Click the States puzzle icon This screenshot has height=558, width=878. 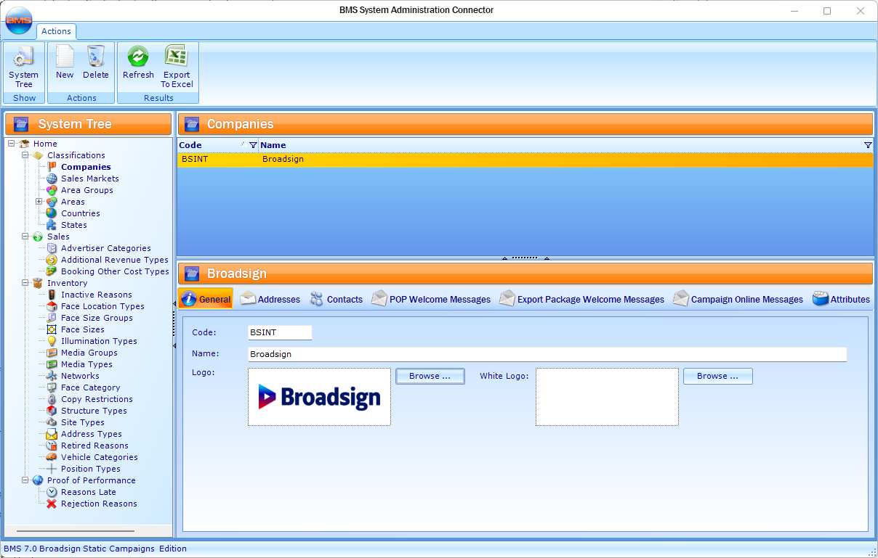(x=52, y=225)
